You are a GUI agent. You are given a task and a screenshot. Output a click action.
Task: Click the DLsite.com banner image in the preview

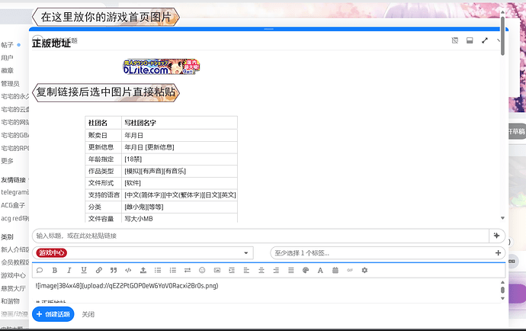pos(162,67)
